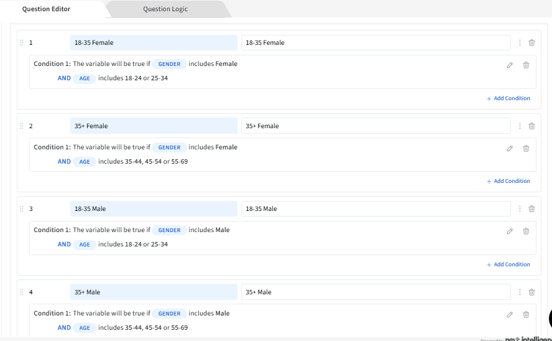Click GENDER tag in 35+ Male condition
Screen dimensions: 552x341
click(x=169, y=314)
